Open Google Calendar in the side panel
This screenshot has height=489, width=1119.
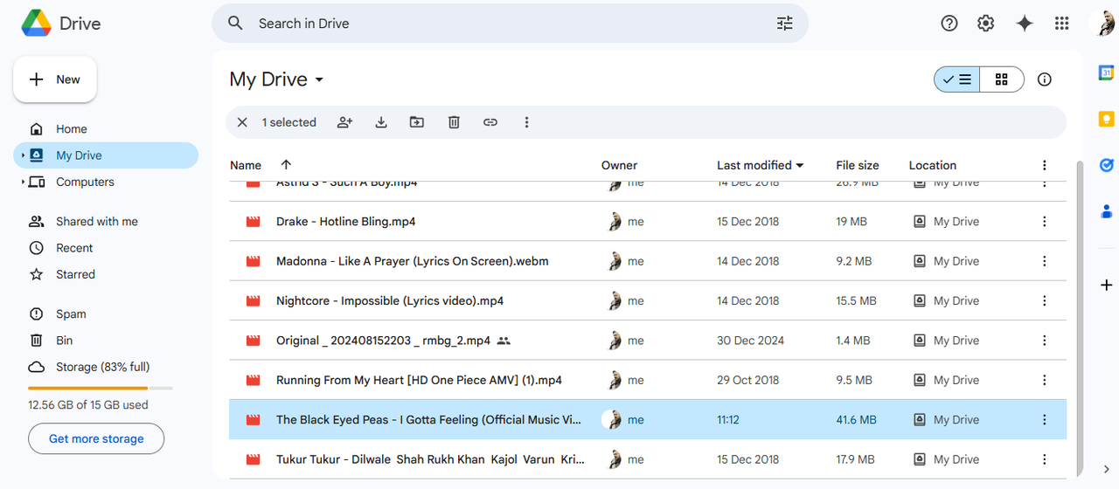pos(1106,73)
